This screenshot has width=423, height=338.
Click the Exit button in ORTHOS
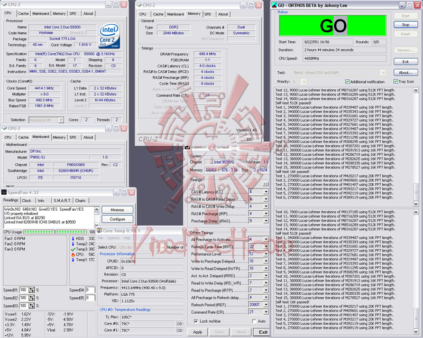pyautogui.click(x=406, y=62)
